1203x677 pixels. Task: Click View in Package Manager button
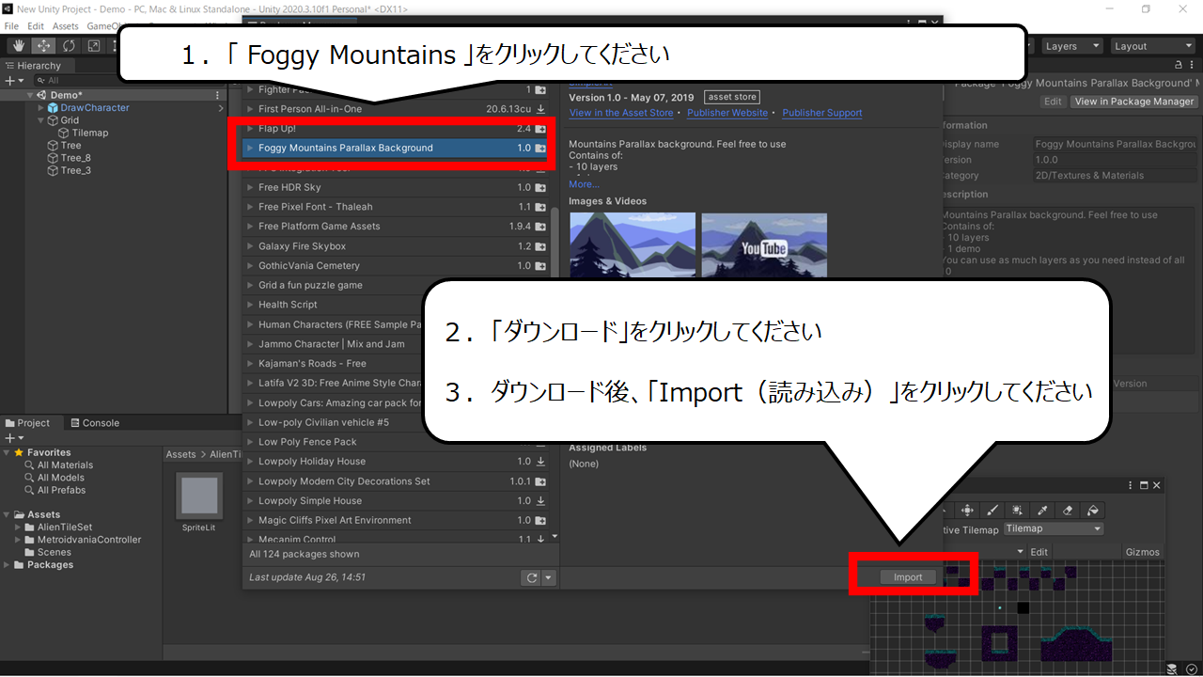[x=1134, y=102]
